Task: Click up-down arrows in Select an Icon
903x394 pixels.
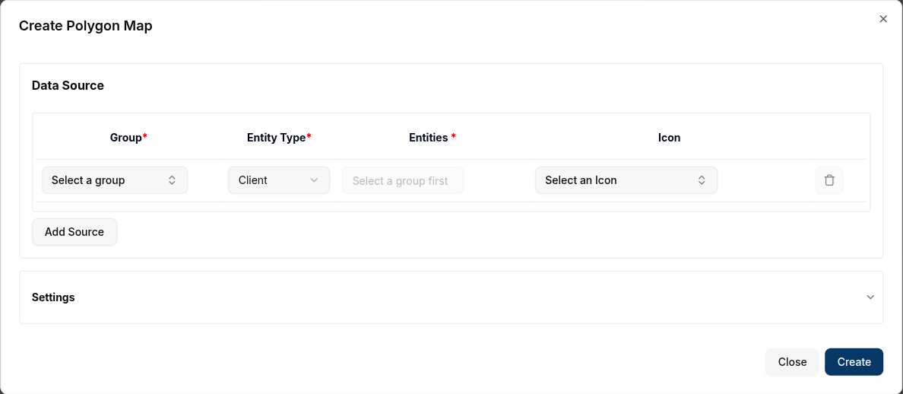Action: point(702,180)
